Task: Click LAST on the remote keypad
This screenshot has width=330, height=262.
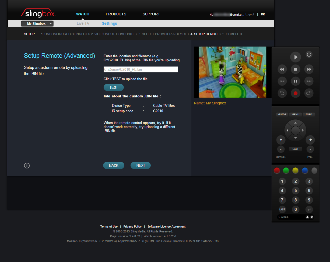Action: click(282, 209)
